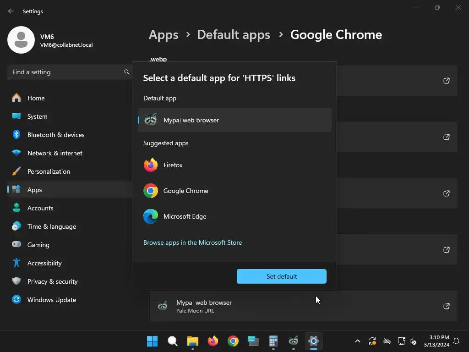This screenshot has width=469, height=352.
Task: Click the Set default button
Action: 282,276
